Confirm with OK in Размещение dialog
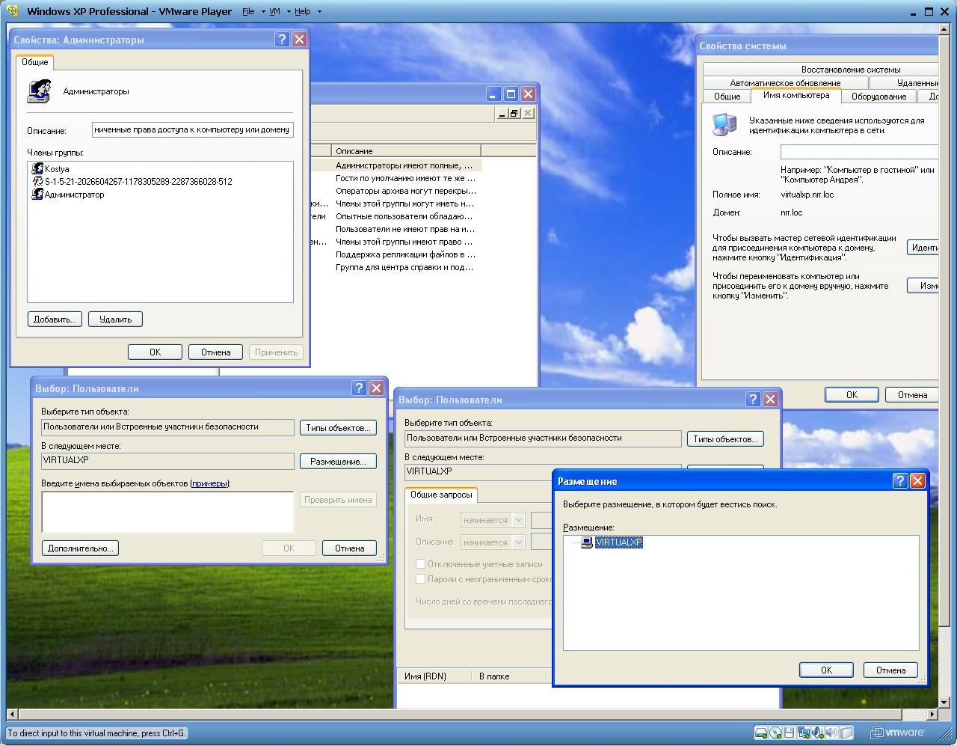This screenshot has height=746, width=957. pyautogui.click(x=826, y=670)
